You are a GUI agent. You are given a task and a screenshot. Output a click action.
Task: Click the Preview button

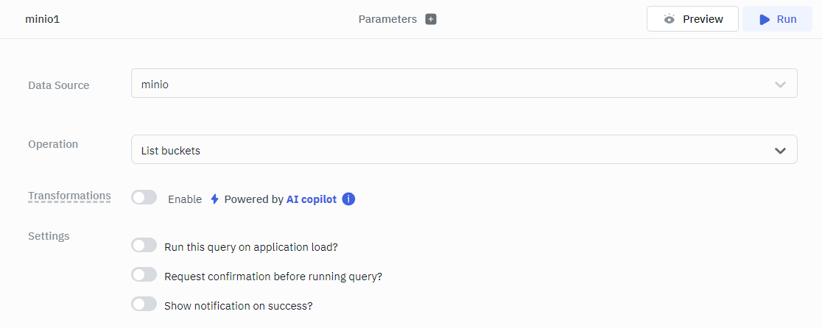[692, 19]
